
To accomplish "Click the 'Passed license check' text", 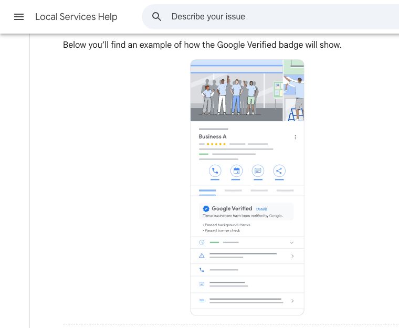I will point(223,230).
